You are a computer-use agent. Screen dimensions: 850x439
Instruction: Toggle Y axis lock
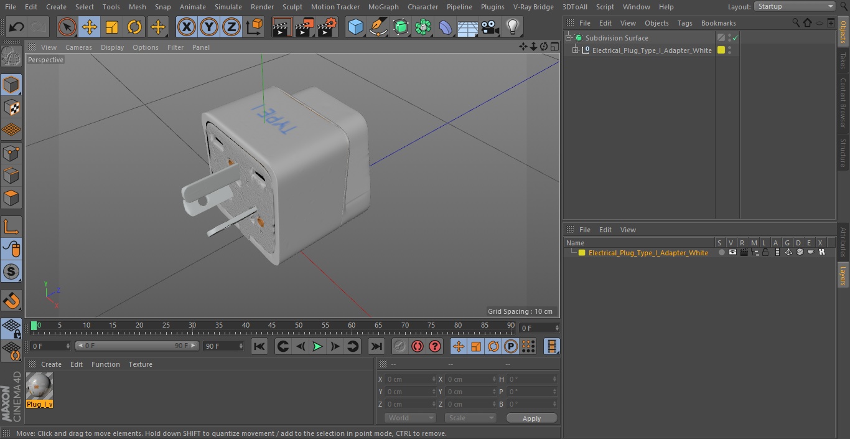[x=208, y=27]
